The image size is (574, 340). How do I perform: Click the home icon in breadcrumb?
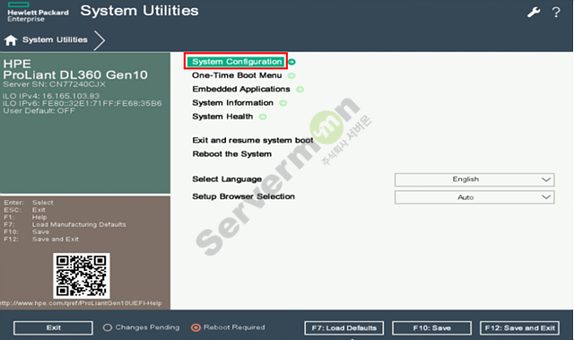click(x=11, y=39)
